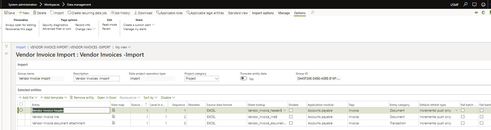Select Standard view
The height and width of the screenshot is (130, 491).
[x=238, y=13]
